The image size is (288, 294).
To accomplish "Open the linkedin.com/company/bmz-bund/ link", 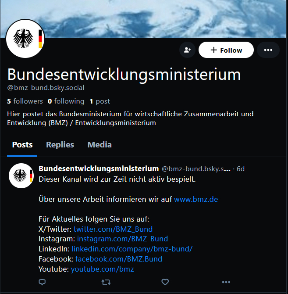I will coord(132,249).
